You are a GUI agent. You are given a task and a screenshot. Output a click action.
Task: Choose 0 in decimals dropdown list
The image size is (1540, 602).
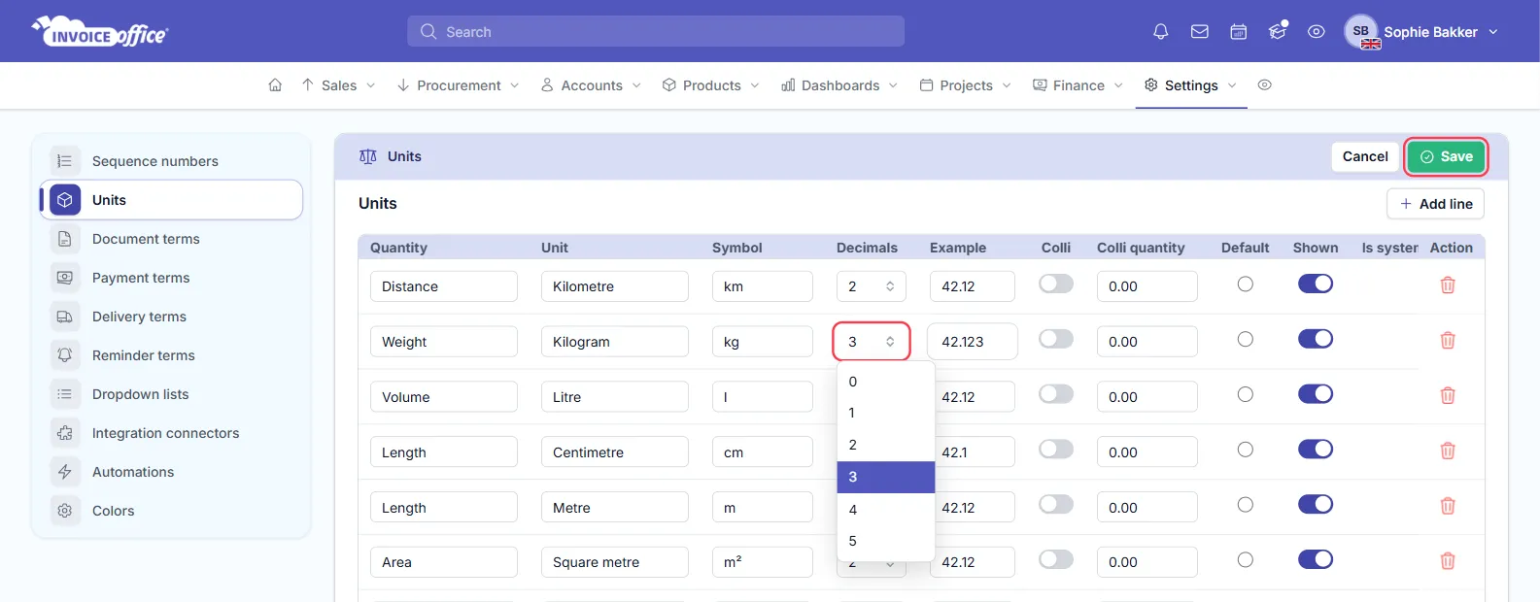point(886,382)
